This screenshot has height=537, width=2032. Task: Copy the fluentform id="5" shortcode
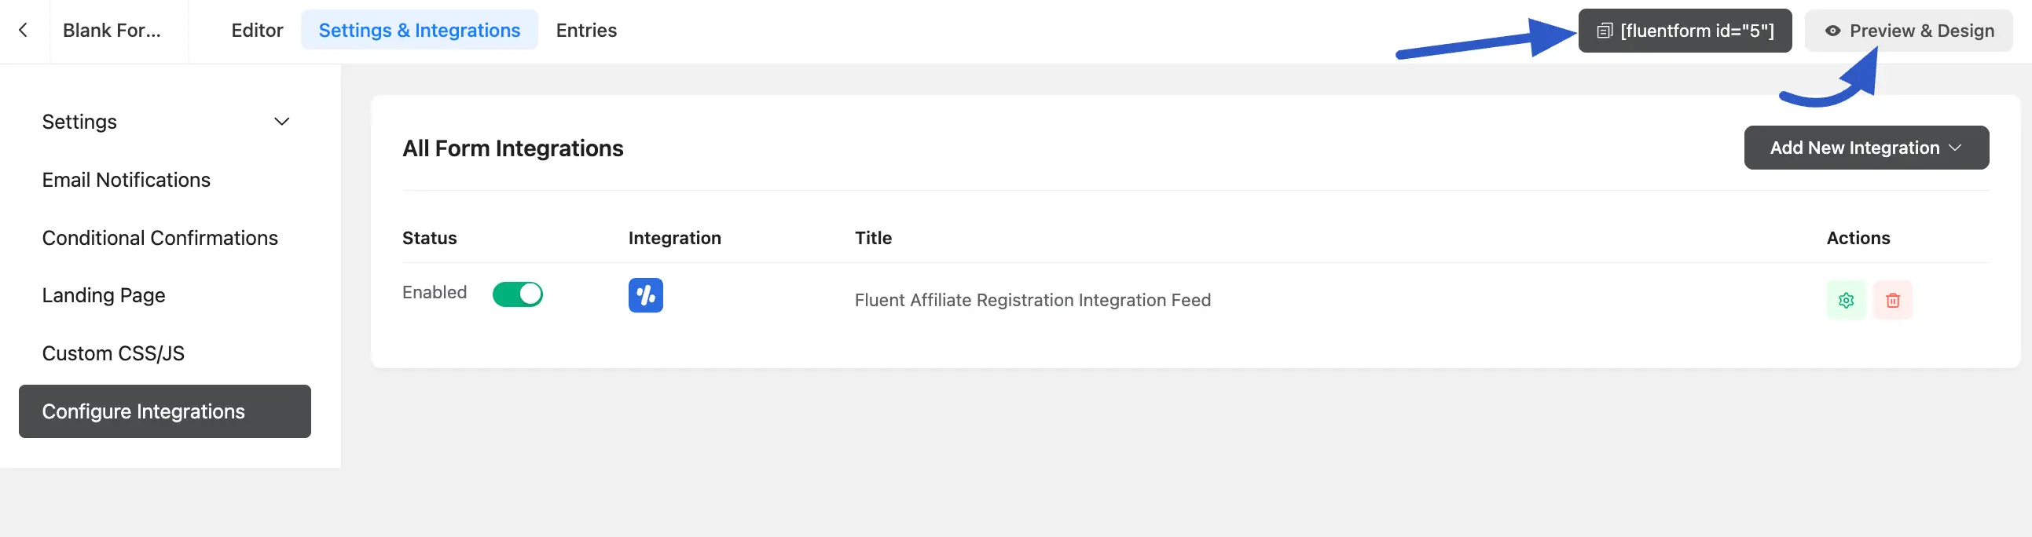pyautogui.click(x=1696, y=31)
